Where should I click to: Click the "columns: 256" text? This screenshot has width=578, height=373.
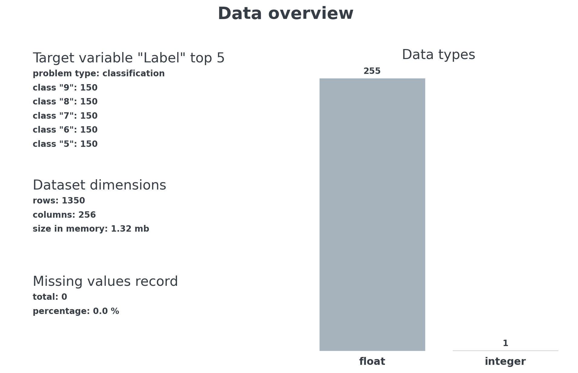(64, 215)
